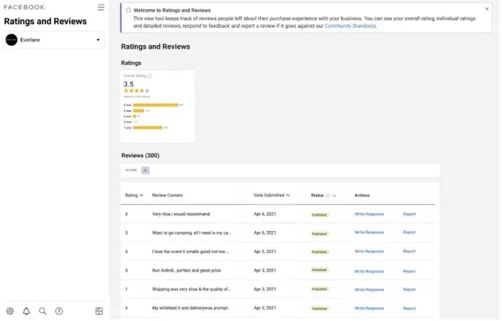Click the Everlane profile avatar
Image resolution: width=502 pixels, height=321 pixels.
pyautogui.click(x=11, y=40)
